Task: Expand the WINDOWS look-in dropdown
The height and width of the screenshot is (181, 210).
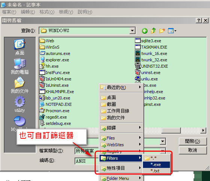Action: pos(132,31)
